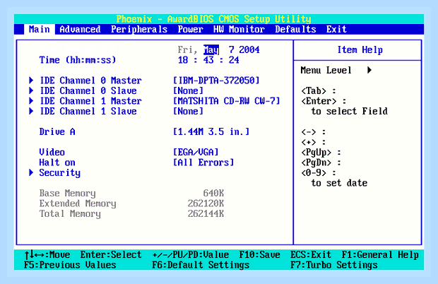Click the 'to set date' help text
Viewport: 438px width, 284px height.
[339, 183]
